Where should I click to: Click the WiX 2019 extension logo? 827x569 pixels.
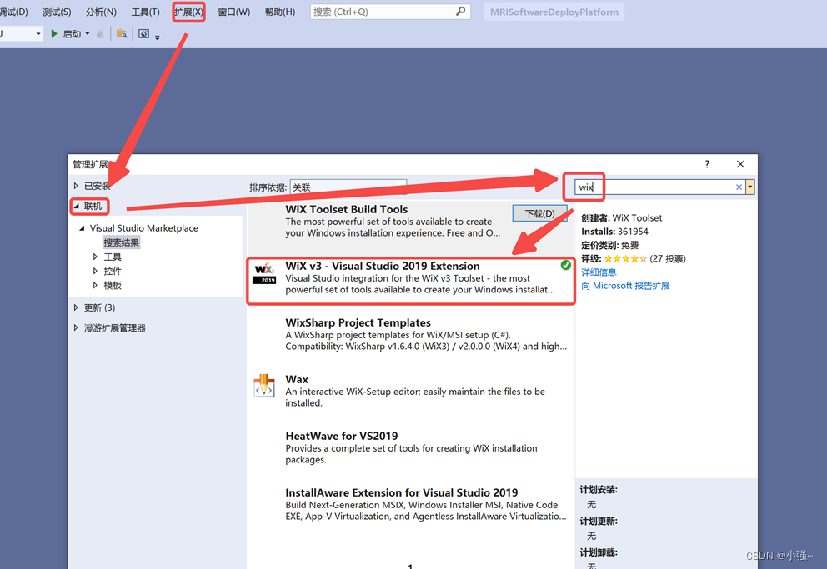tap(264, 273)
